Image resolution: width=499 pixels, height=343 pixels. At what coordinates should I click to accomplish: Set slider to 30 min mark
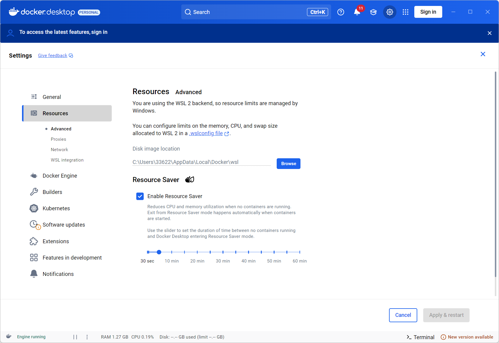point(223,252)
